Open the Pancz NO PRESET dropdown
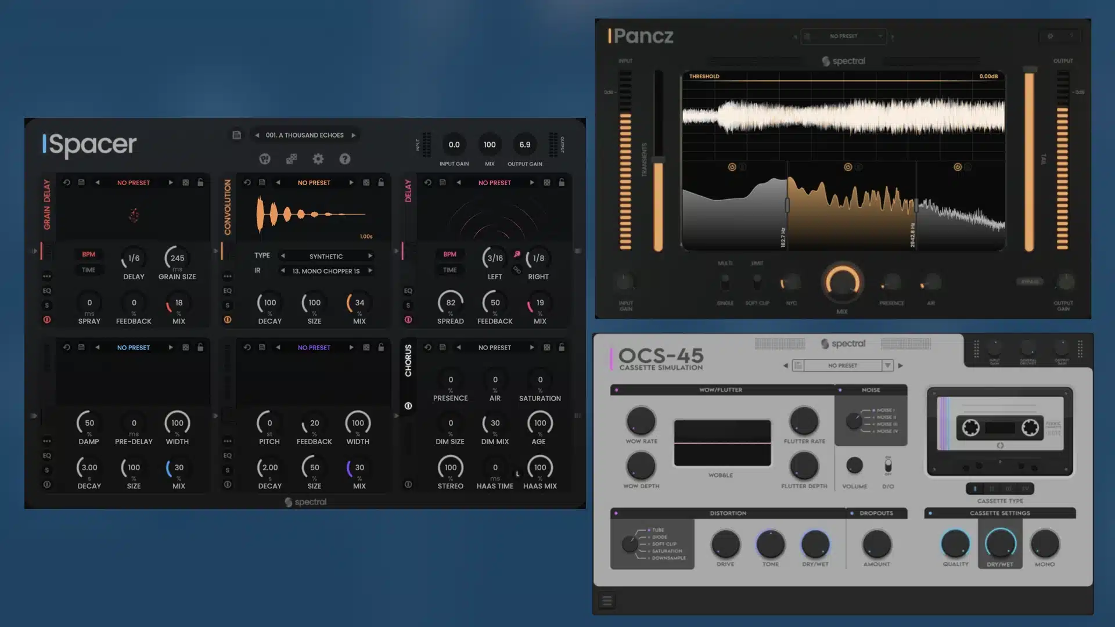Image resolution: width=1115 pixels, height=627 pixels. coord(843,36)
